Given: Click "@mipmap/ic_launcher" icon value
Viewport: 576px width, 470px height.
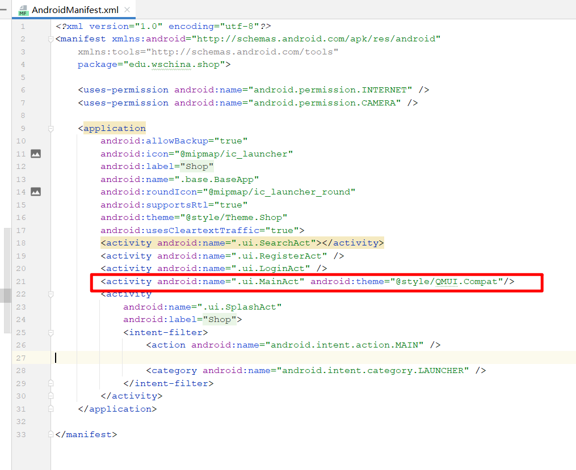Looking at the screenshot, I should click(234, 154).
